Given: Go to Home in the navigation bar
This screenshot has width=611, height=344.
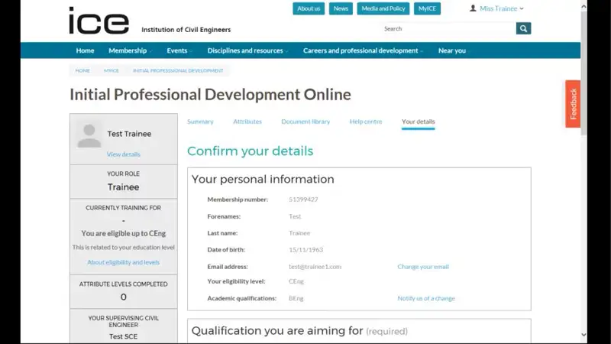Looking at the screenshot, I should (x=85, y=50).
